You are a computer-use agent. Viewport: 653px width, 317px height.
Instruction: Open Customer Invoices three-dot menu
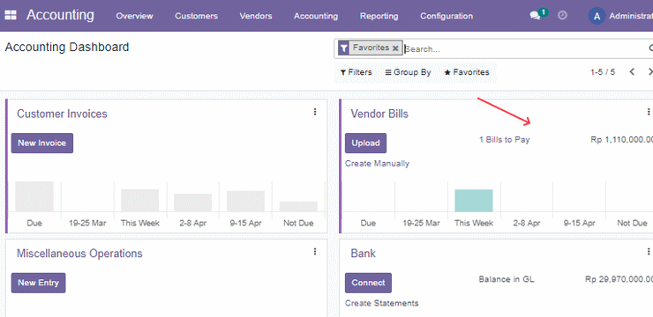click(315, 111)
